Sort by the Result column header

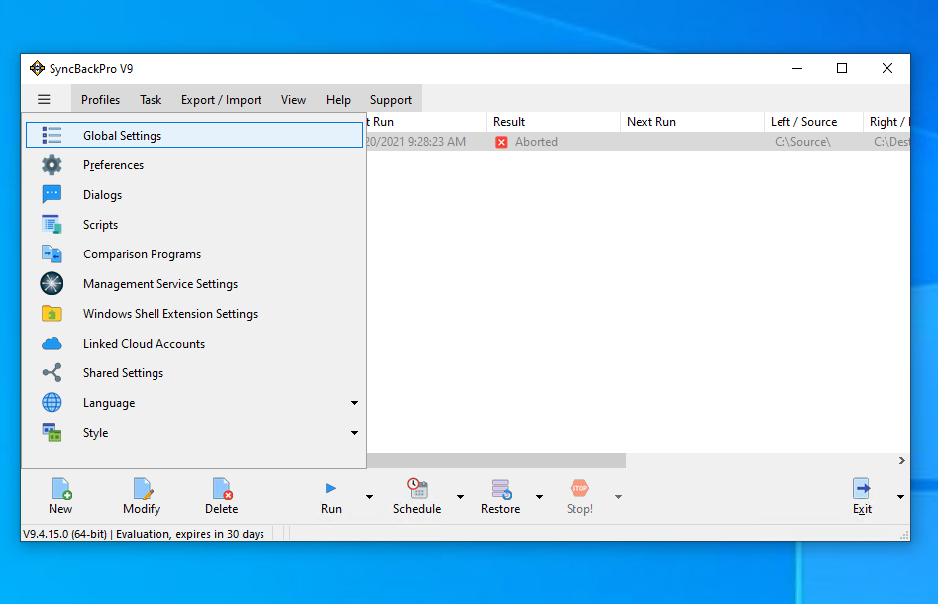(x=554, y=122)
